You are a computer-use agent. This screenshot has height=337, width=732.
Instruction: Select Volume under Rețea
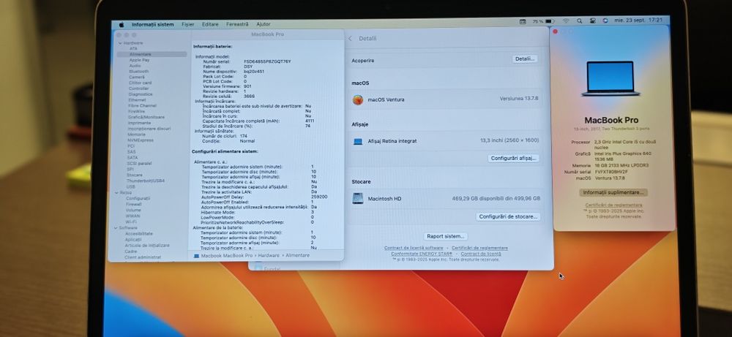(133, 211)
